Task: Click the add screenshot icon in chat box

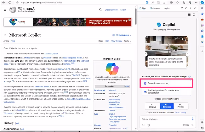Action: click(x=143, y=125)
